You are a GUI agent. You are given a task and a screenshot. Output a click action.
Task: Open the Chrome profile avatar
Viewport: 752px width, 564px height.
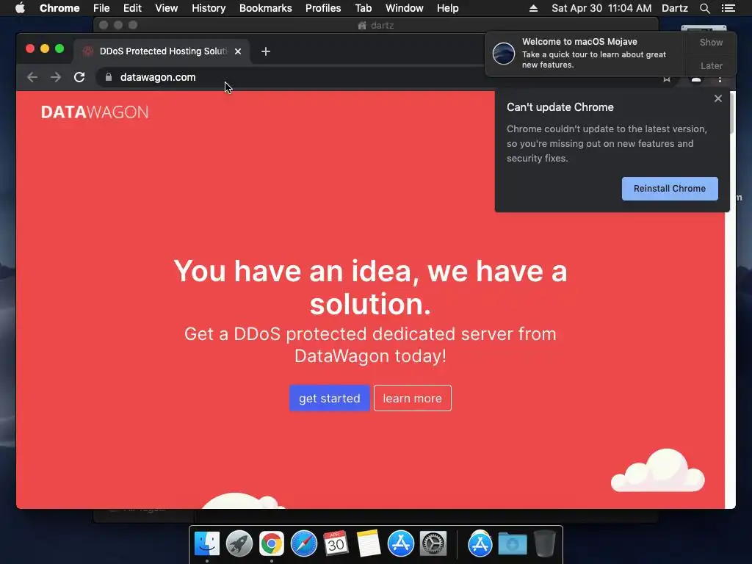696,79
